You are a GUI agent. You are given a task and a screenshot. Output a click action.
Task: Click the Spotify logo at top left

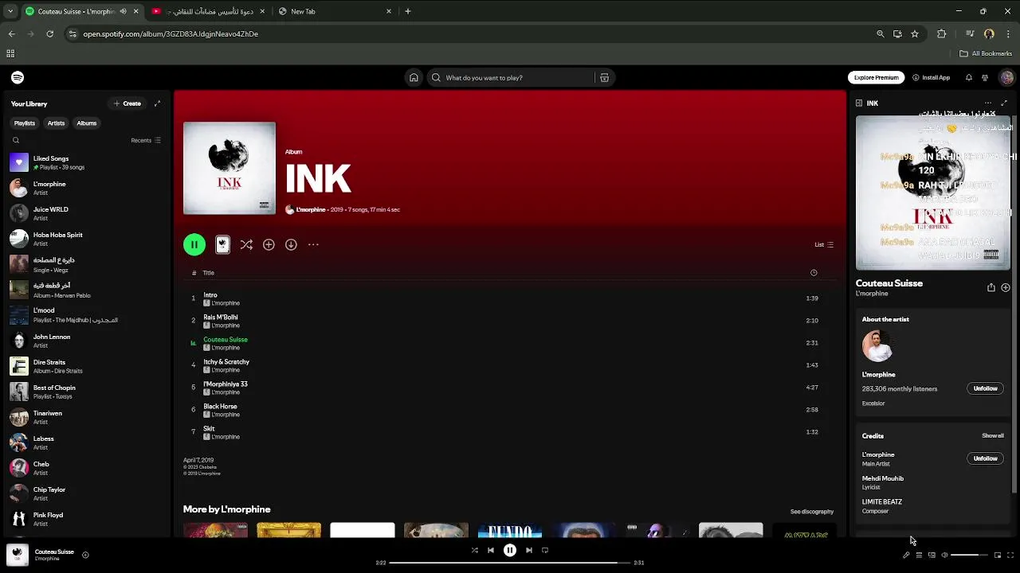[x=18, y=77]
